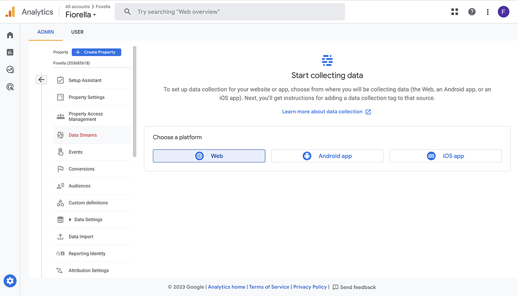Collapse the admin sidebar with the arrow
The width and height of the screenshot is (518, 296).
tap(41, 80)
